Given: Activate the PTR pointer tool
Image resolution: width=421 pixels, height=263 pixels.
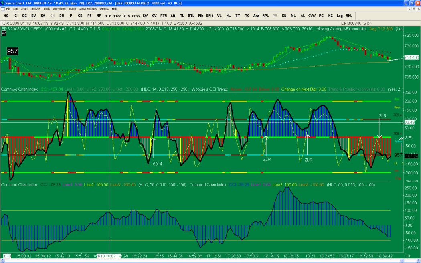Looking at the screenshot, I should pos(163,16).
